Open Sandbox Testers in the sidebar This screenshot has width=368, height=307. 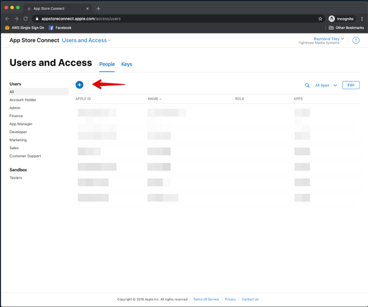click(x=16, y=178)
